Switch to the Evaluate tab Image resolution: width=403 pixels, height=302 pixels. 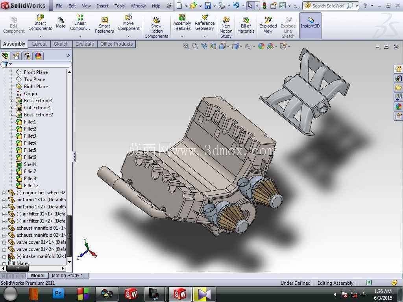(85, 44)
